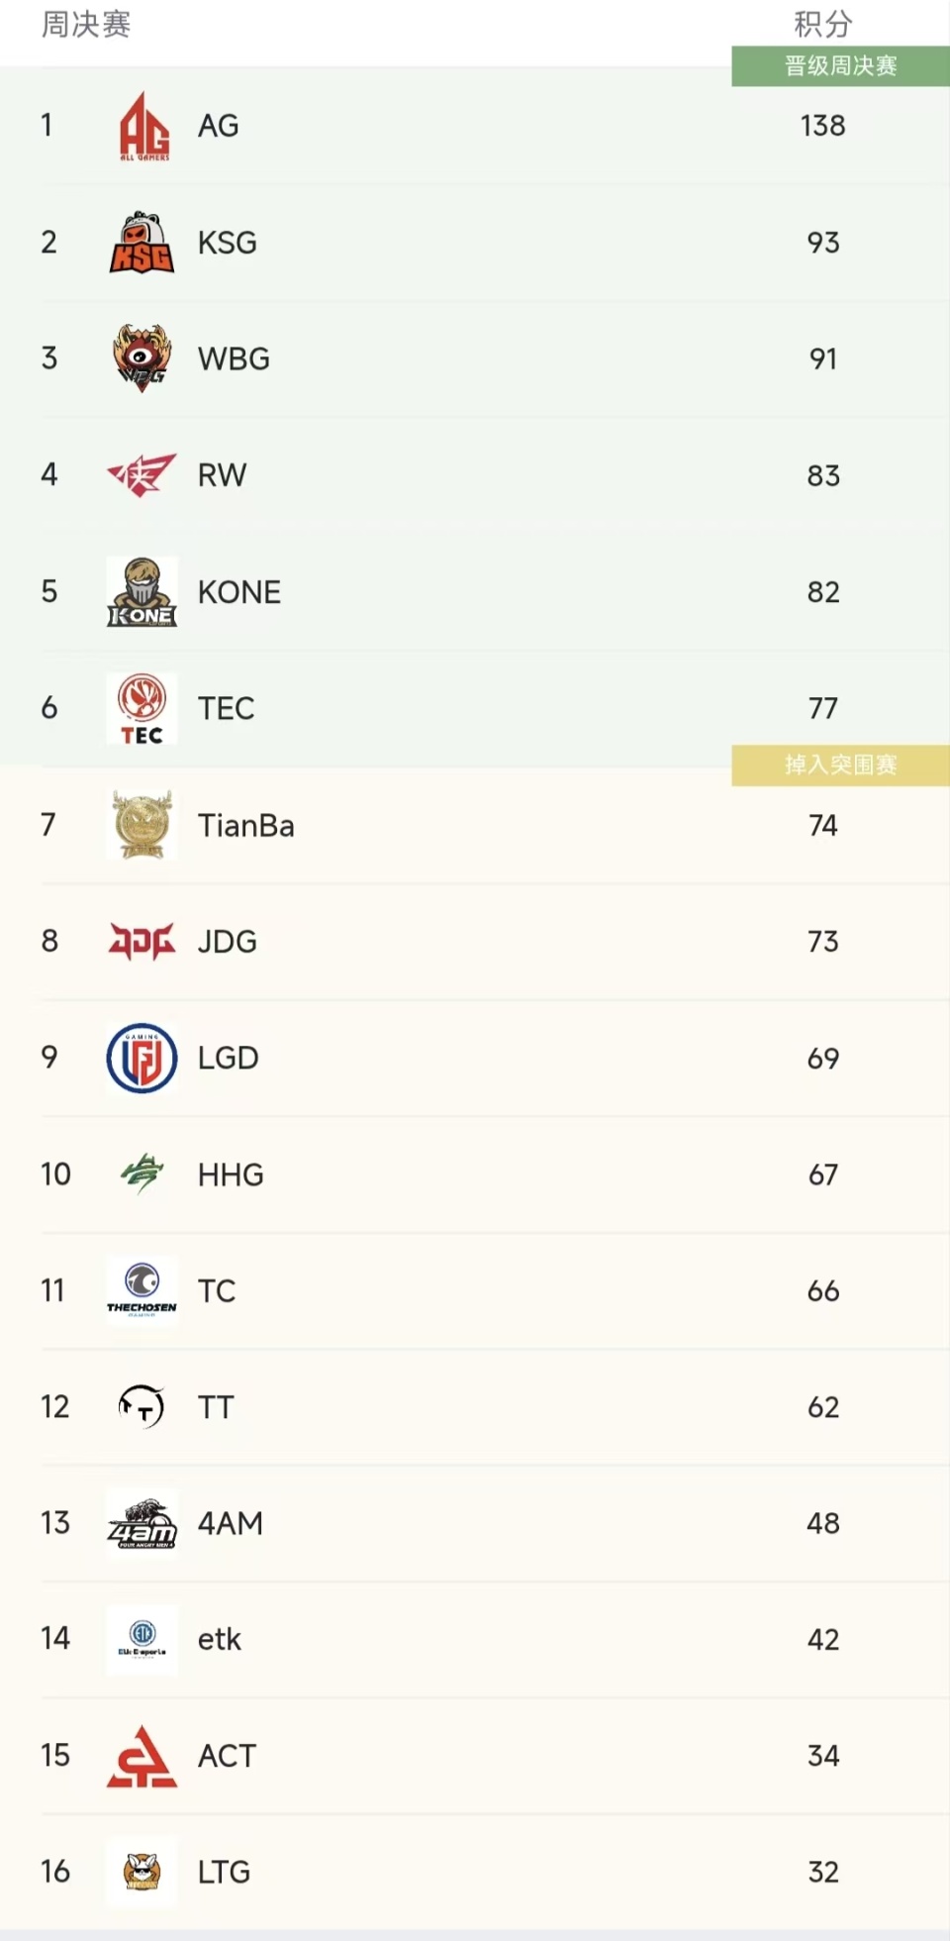950x1941 pixels.
Task: Open the etk team name
Action: coord(219,1640)
